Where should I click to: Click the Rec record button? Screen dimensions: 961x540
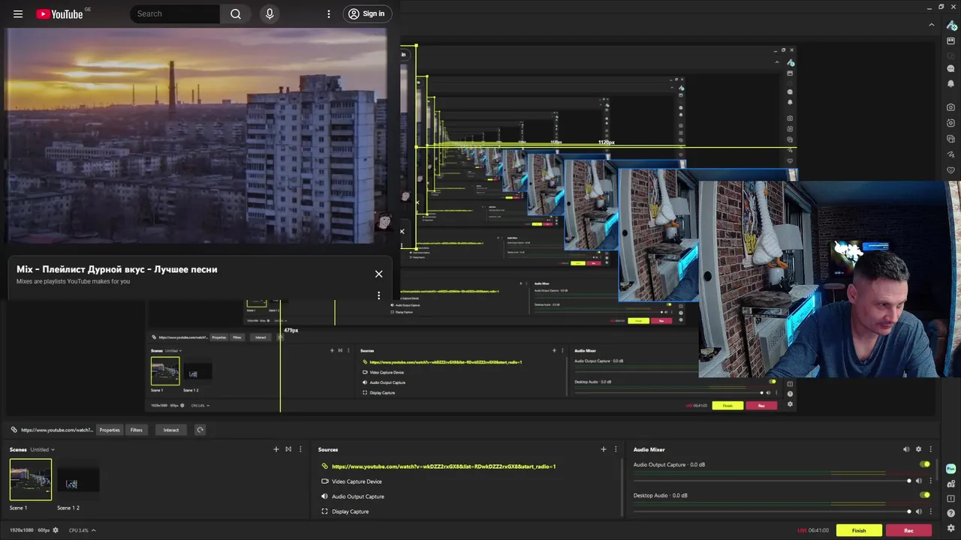click(x=908, y=530)
